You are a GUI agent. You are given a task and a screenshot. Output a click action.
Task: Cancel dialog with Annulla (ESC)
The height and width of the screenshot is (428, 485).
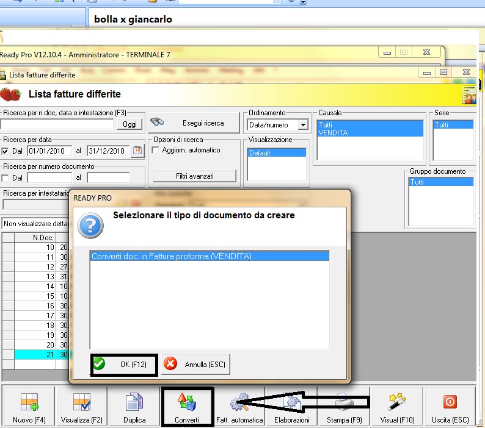click(195, 365)
